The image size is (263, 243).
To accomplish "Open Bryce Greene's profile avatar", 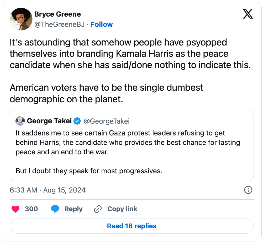I will coord(21,19).
